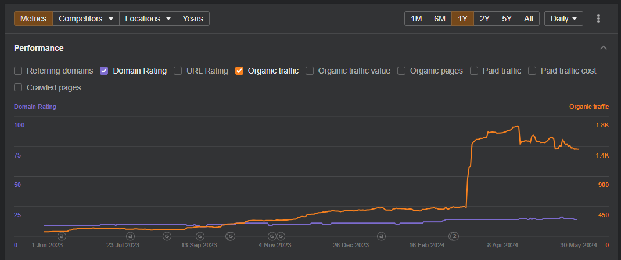Switch to the Years tab

(x=193, y=19)
